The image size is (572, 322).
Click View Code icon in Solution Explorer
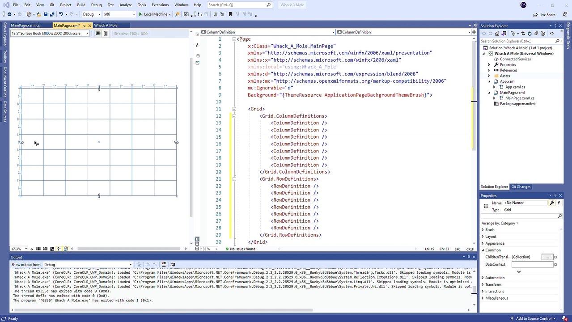pyautogui.click(x=552, y=34)
